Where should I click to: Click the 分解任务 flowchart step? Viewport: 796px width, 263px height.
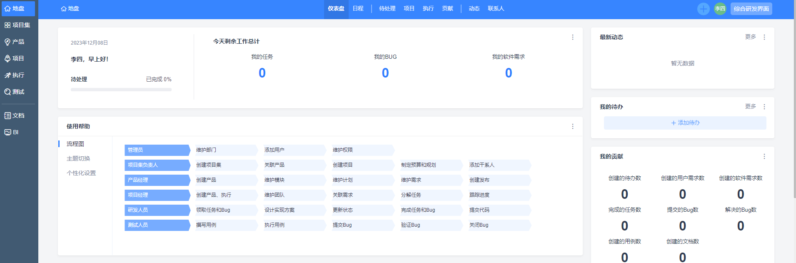coord(431,195)
